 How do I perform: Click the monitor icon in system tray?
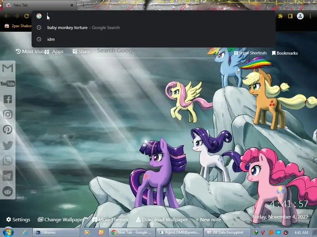tap(278, 232)
